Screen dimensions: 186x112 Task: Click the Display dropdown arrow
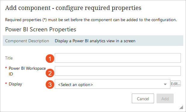[x=165, y=84]
